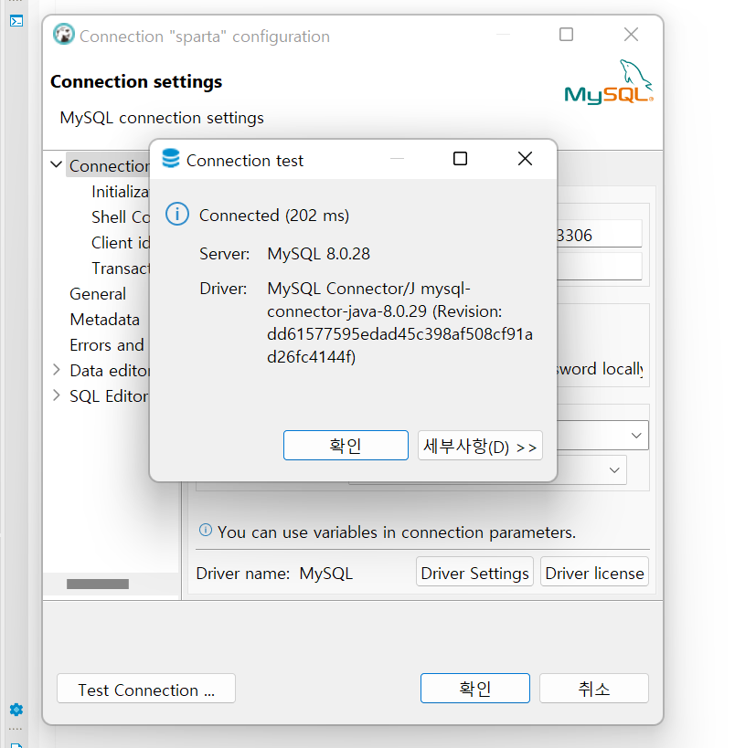The width and height of the screenshot is (756, 748).
Task: Click the 취소 cancel button
Action: 594,689
